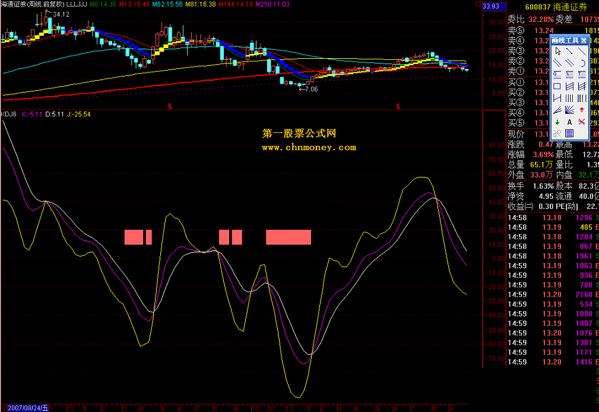Viewport: 599px width, 412px height.
Task: Click the red square icon above the price axis
Action: point(477,4)
